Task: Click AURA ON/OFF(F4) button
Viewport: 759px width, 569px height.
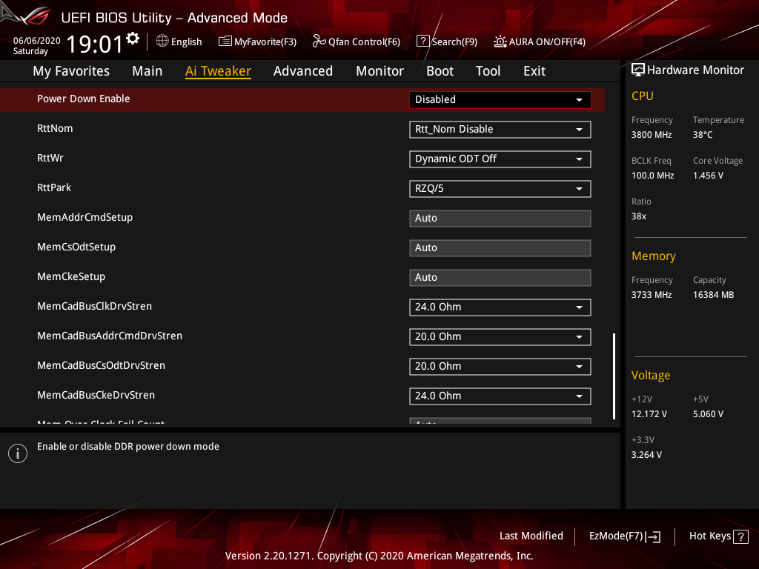Action: 540,41
